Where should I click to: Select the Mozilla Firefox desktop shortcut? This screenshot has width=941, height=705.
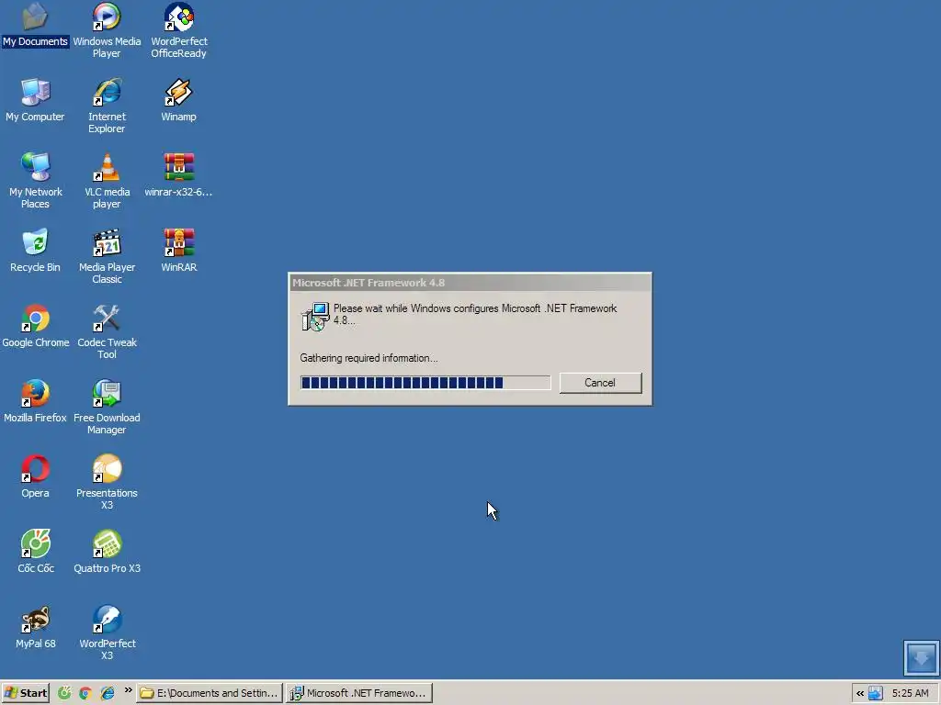coord(35,401)
